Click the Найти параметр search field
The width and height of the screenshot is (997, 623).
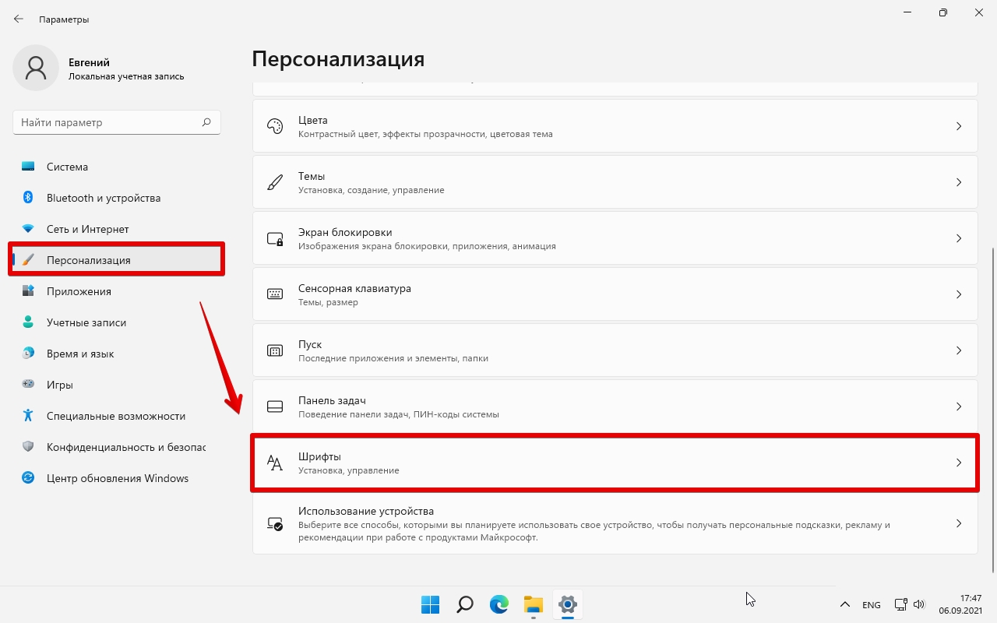click(x=117, y=122)
